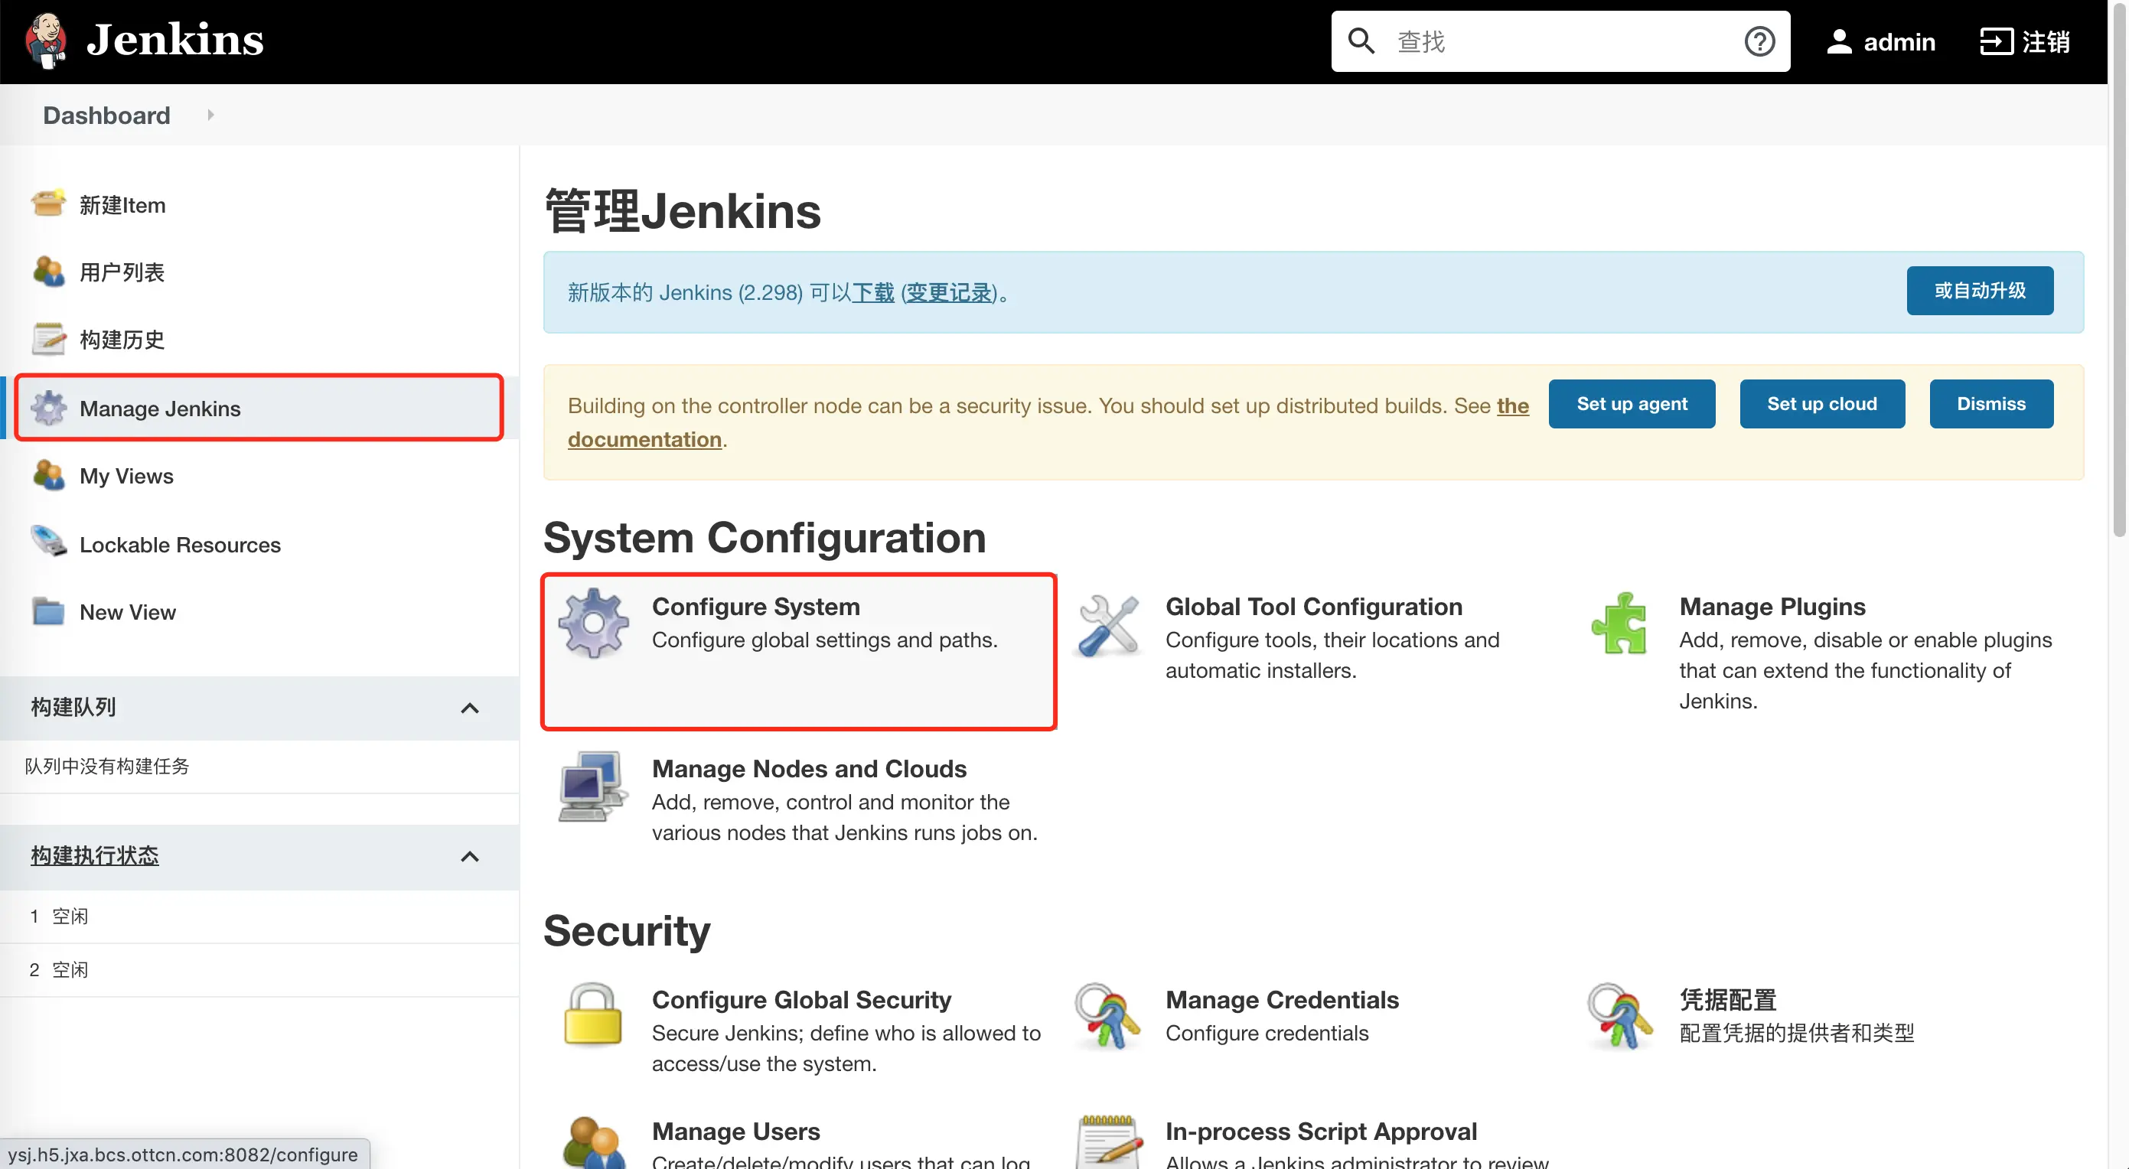The height and width of the screenshot is (1169, 2129).
Task: Click the New View folder icon
Action: (x=48, y=611)
